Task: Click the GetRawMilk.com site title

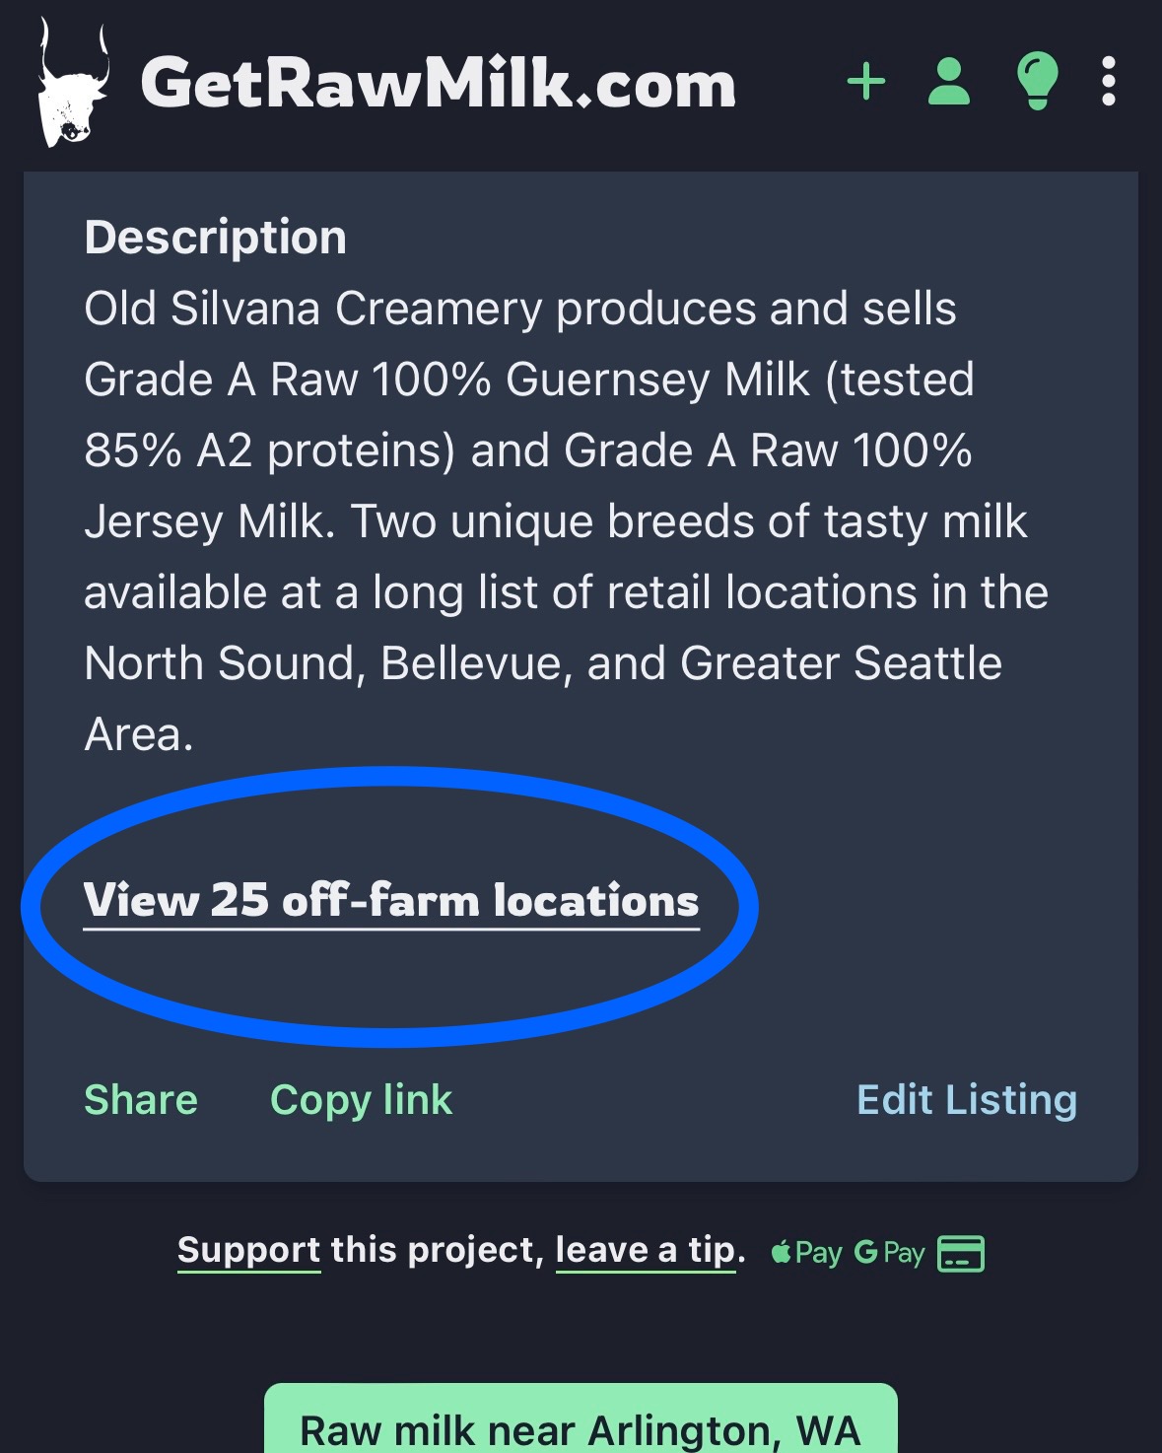Action: click(x=437, y=84)
